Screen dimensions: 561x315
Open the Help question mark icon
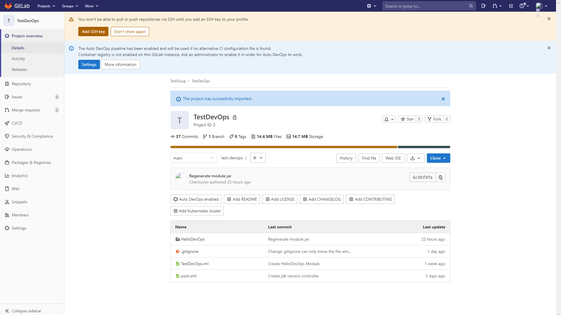pyautogui.click(x=524, y=6)
